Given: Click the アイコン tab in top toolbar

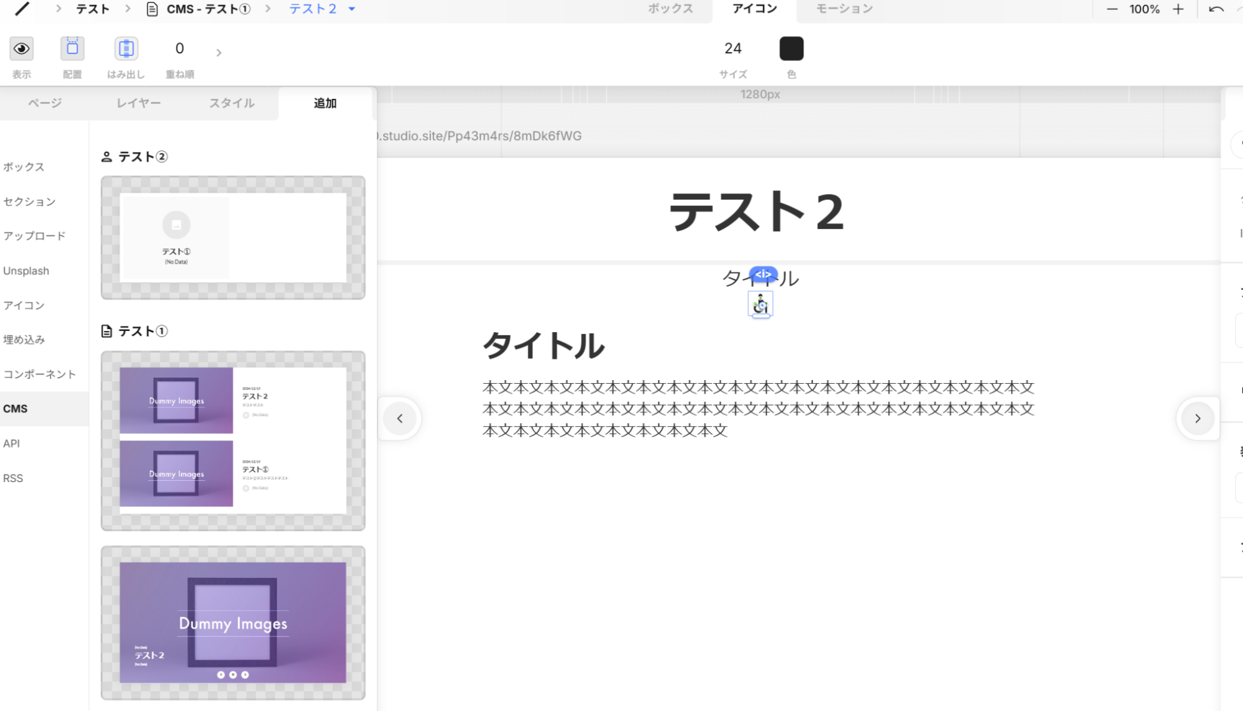Looking at the screenshot, I should 755,9.
